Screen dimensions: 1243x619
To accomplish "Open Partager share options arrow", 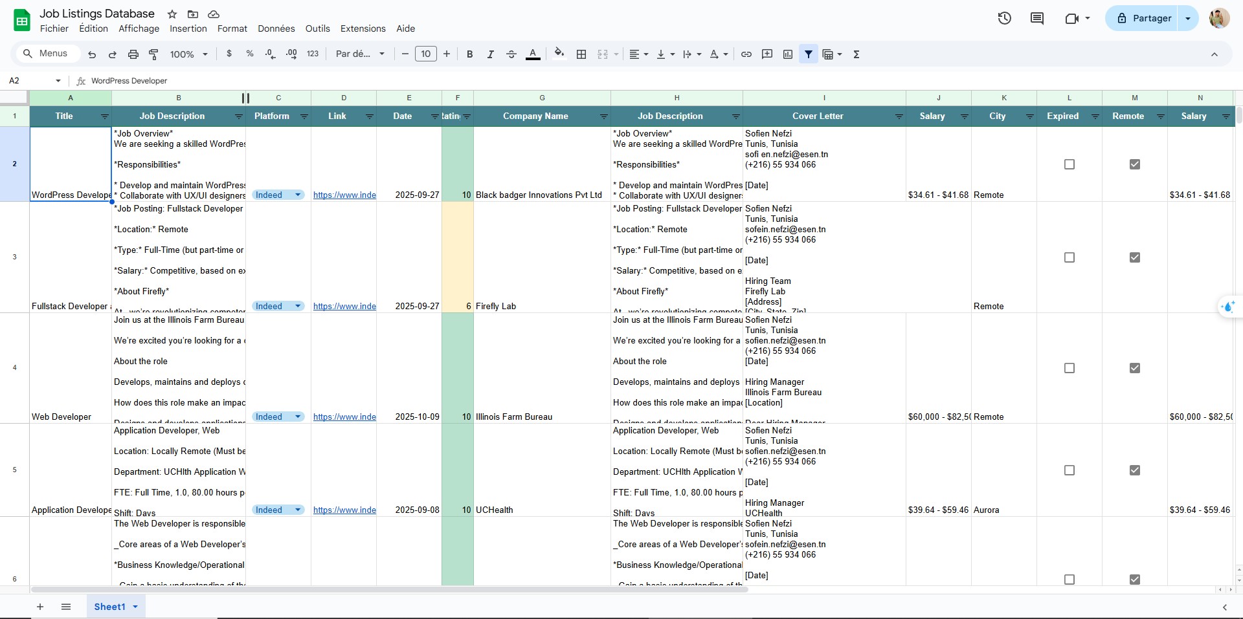I will click(1188, 18).
